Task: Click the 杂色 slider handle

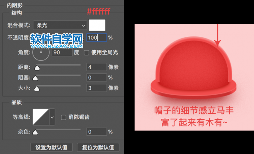Action: click(x=35, y=132)
